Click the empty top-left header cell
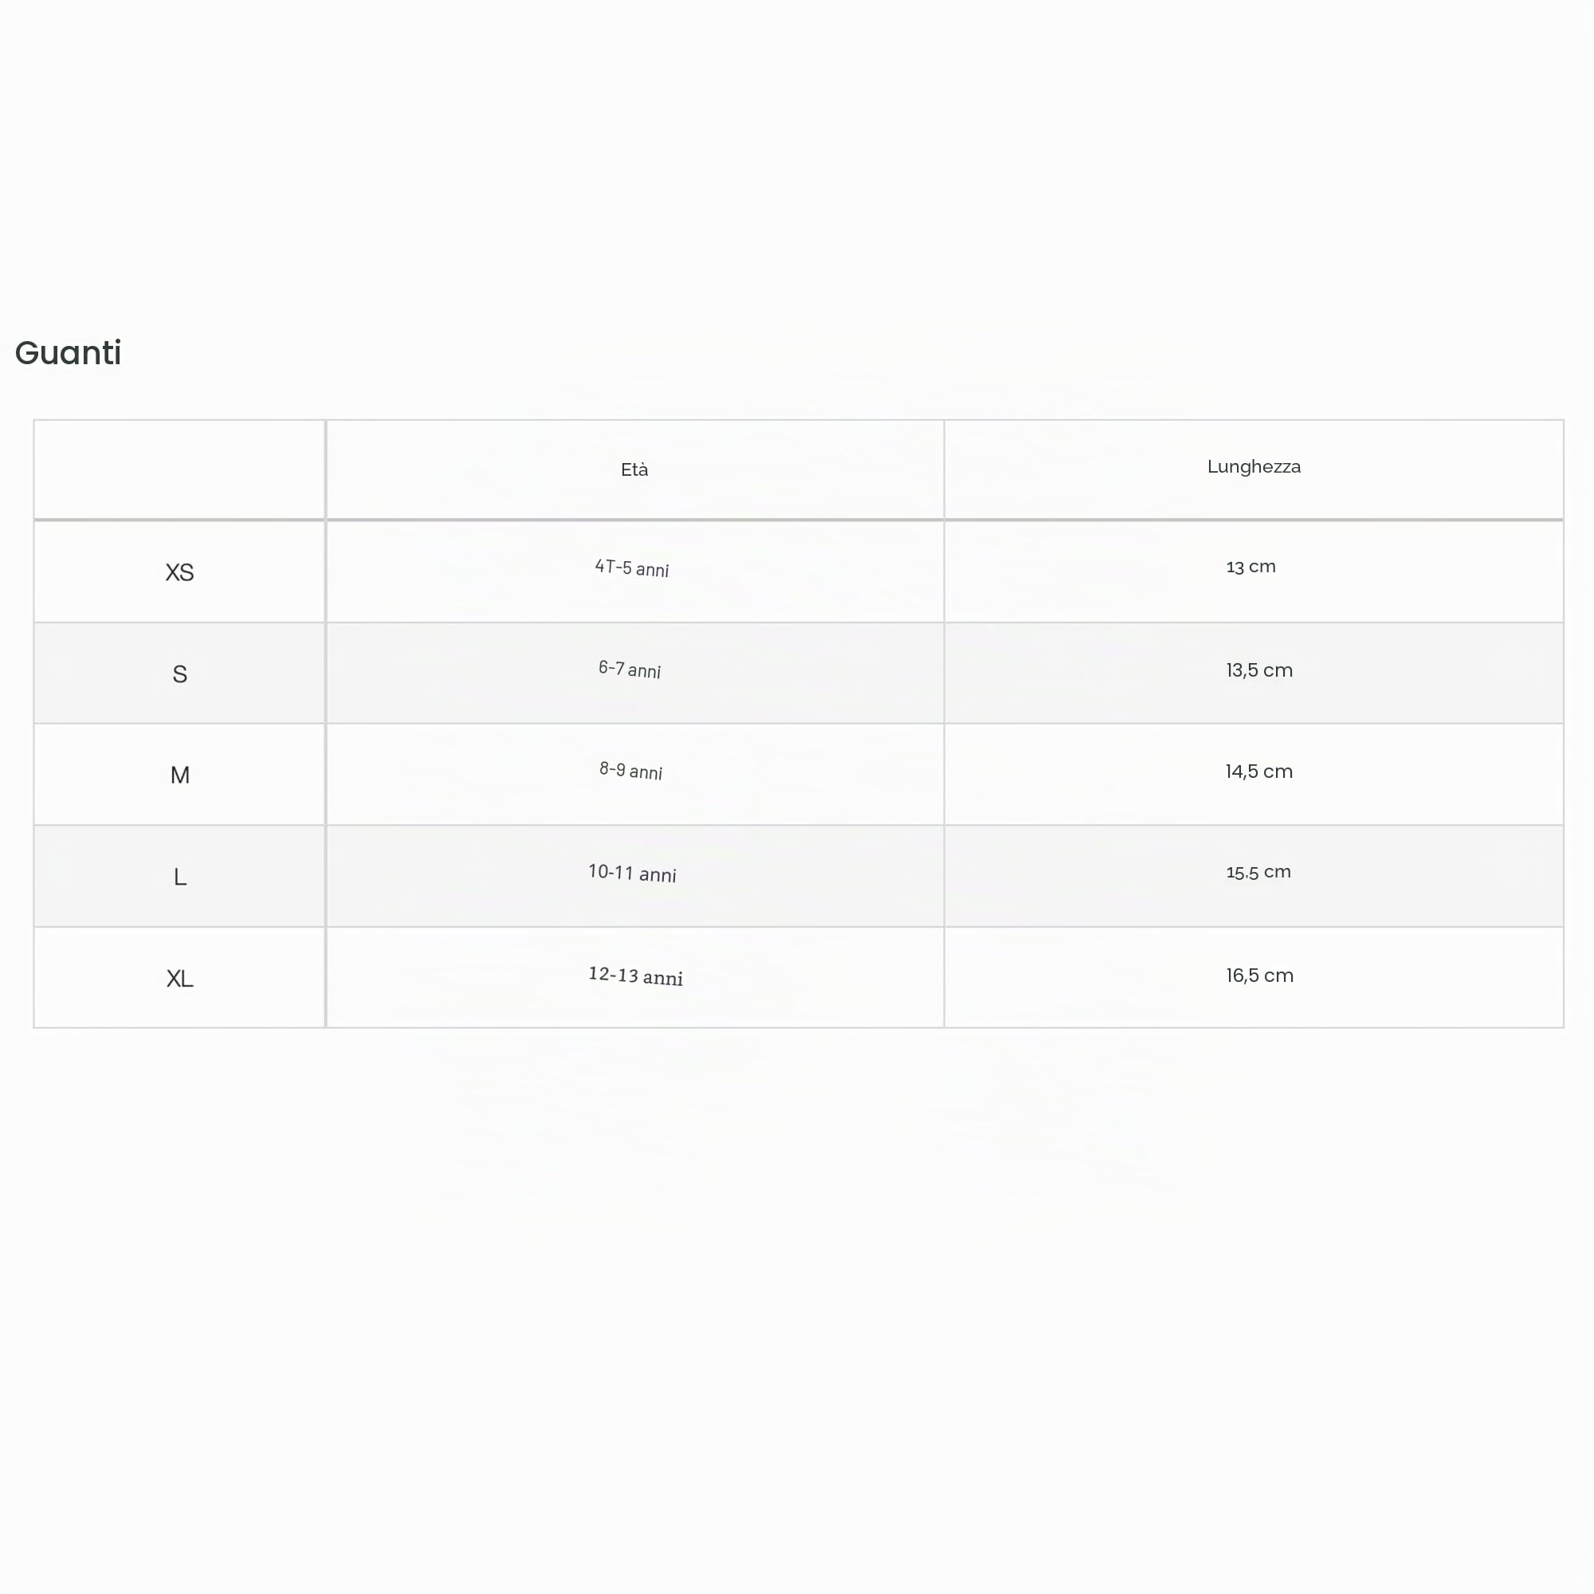Screen dimensions: 1594x1594 (179, 469)
